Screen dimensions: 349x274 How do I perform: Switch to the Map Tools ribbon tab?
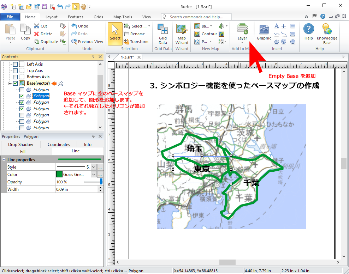[x=123, y=17]
